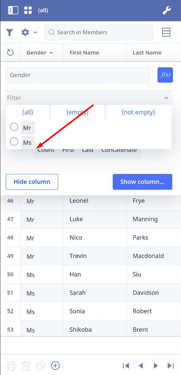181x375 pixels.
Task: Choose the (empty) filter option
Action: 77,112
